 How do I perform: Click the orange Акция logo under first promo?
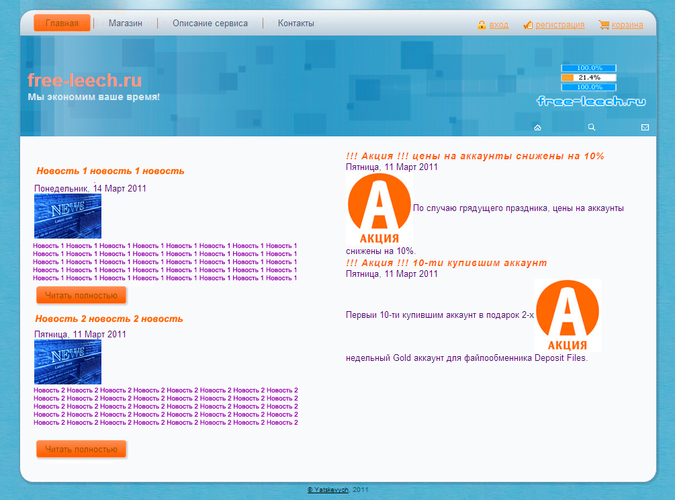(379, 209)
